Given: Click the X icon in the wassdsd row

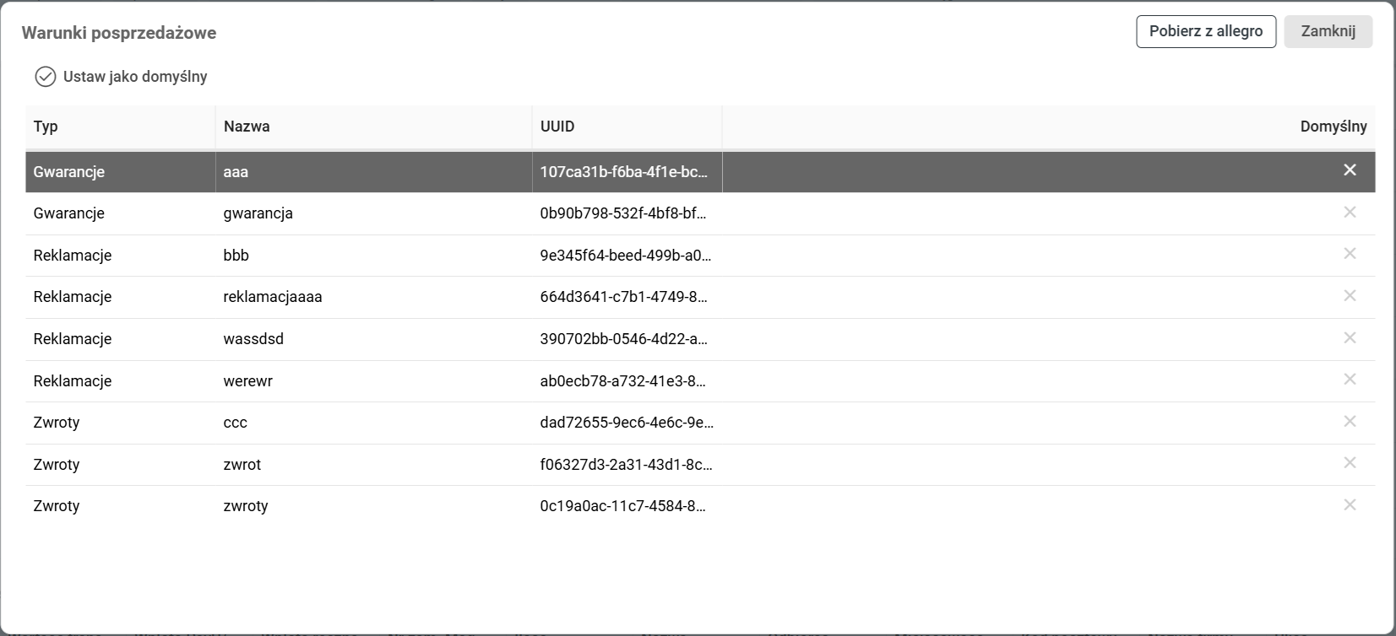Looking at the screenshot, I should coord(1350,338).
